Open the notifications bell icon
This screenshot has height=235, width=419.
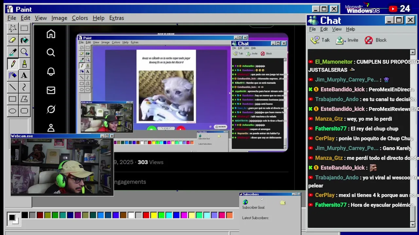pos(51,71)
